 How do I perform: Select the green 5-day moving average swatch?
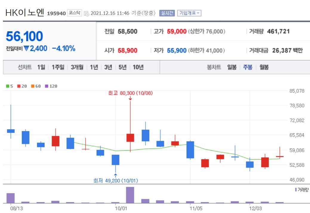[x=8, y=86]
